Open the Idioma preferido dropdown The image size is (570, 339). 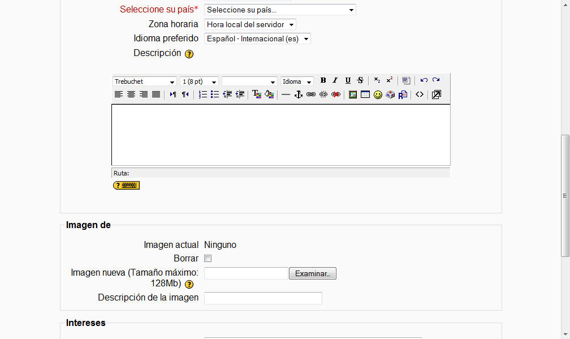[257, 39]
